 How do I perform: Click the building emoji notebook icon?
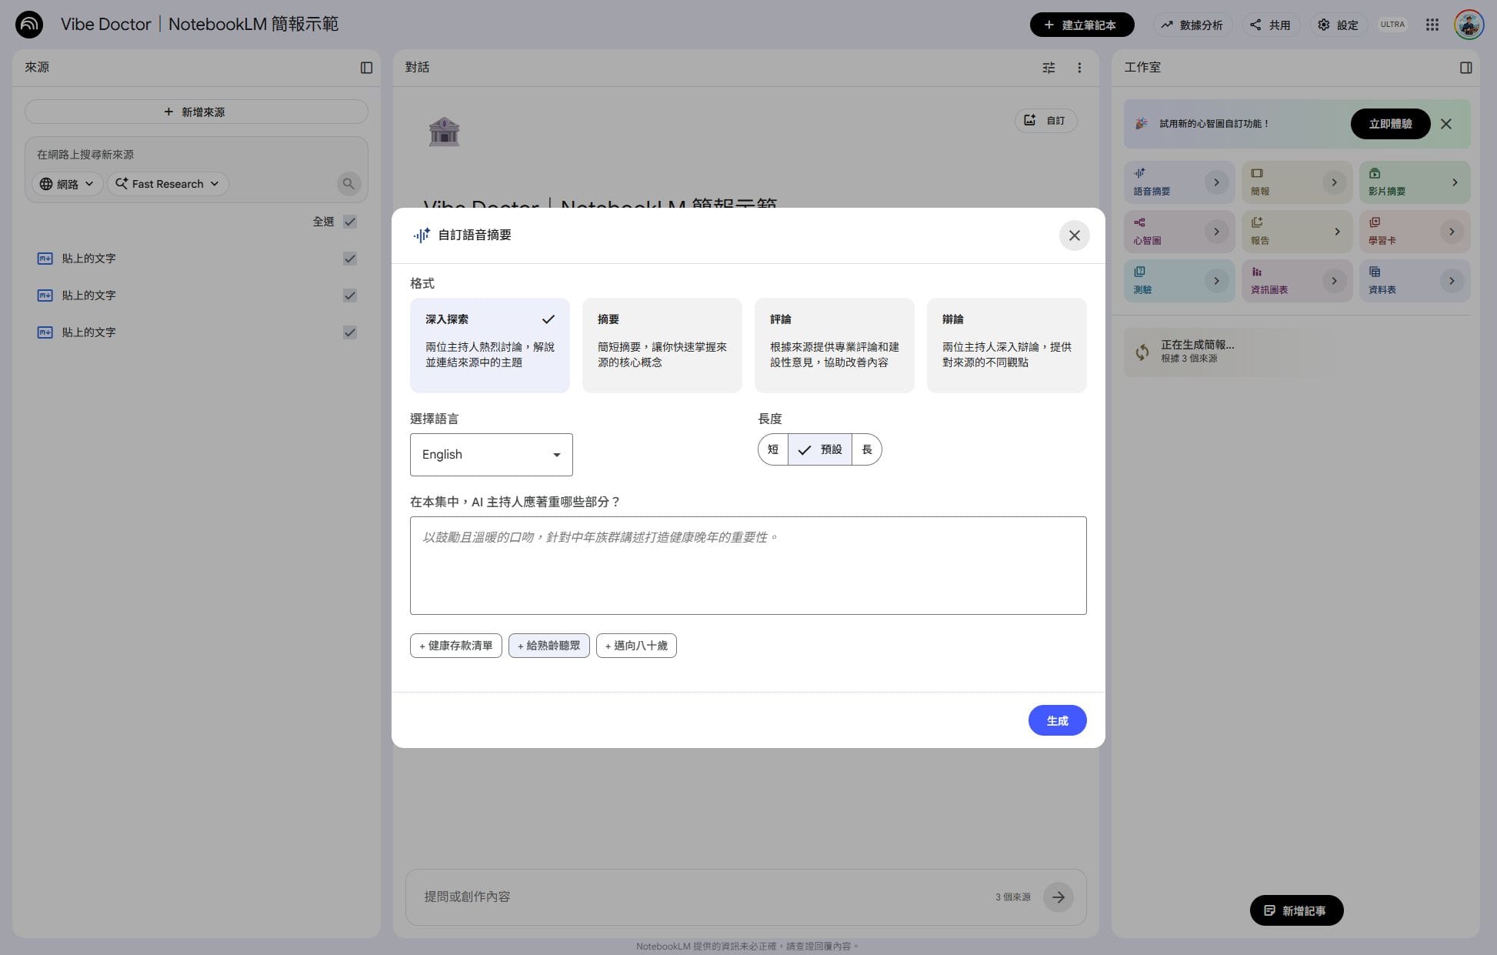(x=444, y=132)
